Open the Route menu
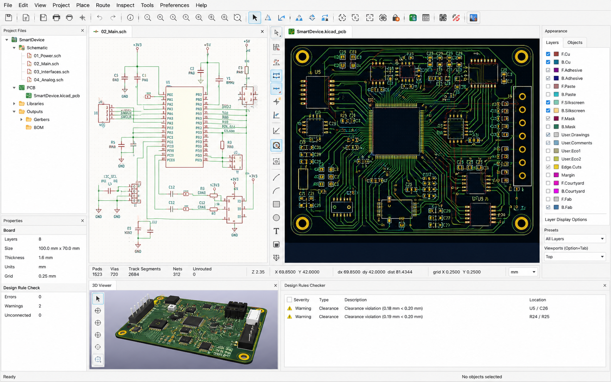 click(x=103, y=5)
